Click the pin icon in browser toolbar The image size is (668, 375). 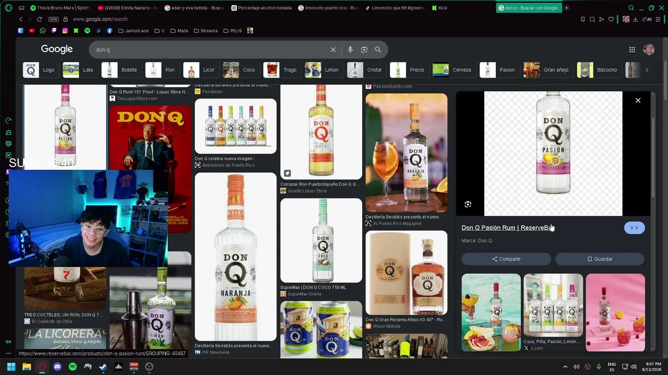[582, 19]
